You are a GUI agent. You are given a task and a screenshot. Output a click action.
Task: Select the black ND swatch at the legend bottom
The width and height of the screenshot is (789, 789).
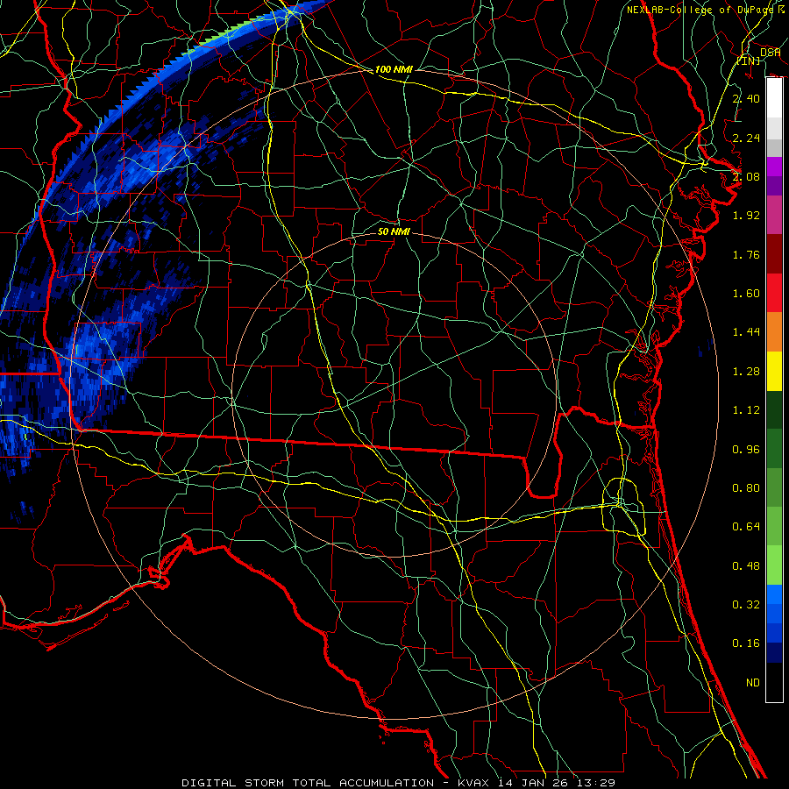pos(774,682)
